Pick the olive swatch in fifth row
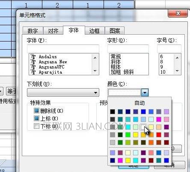 click(x=136, y=142)
